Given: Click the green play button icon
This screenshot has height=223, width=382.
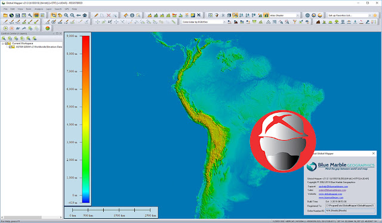Looking at the screenshot, I should [x=5, y=28].
